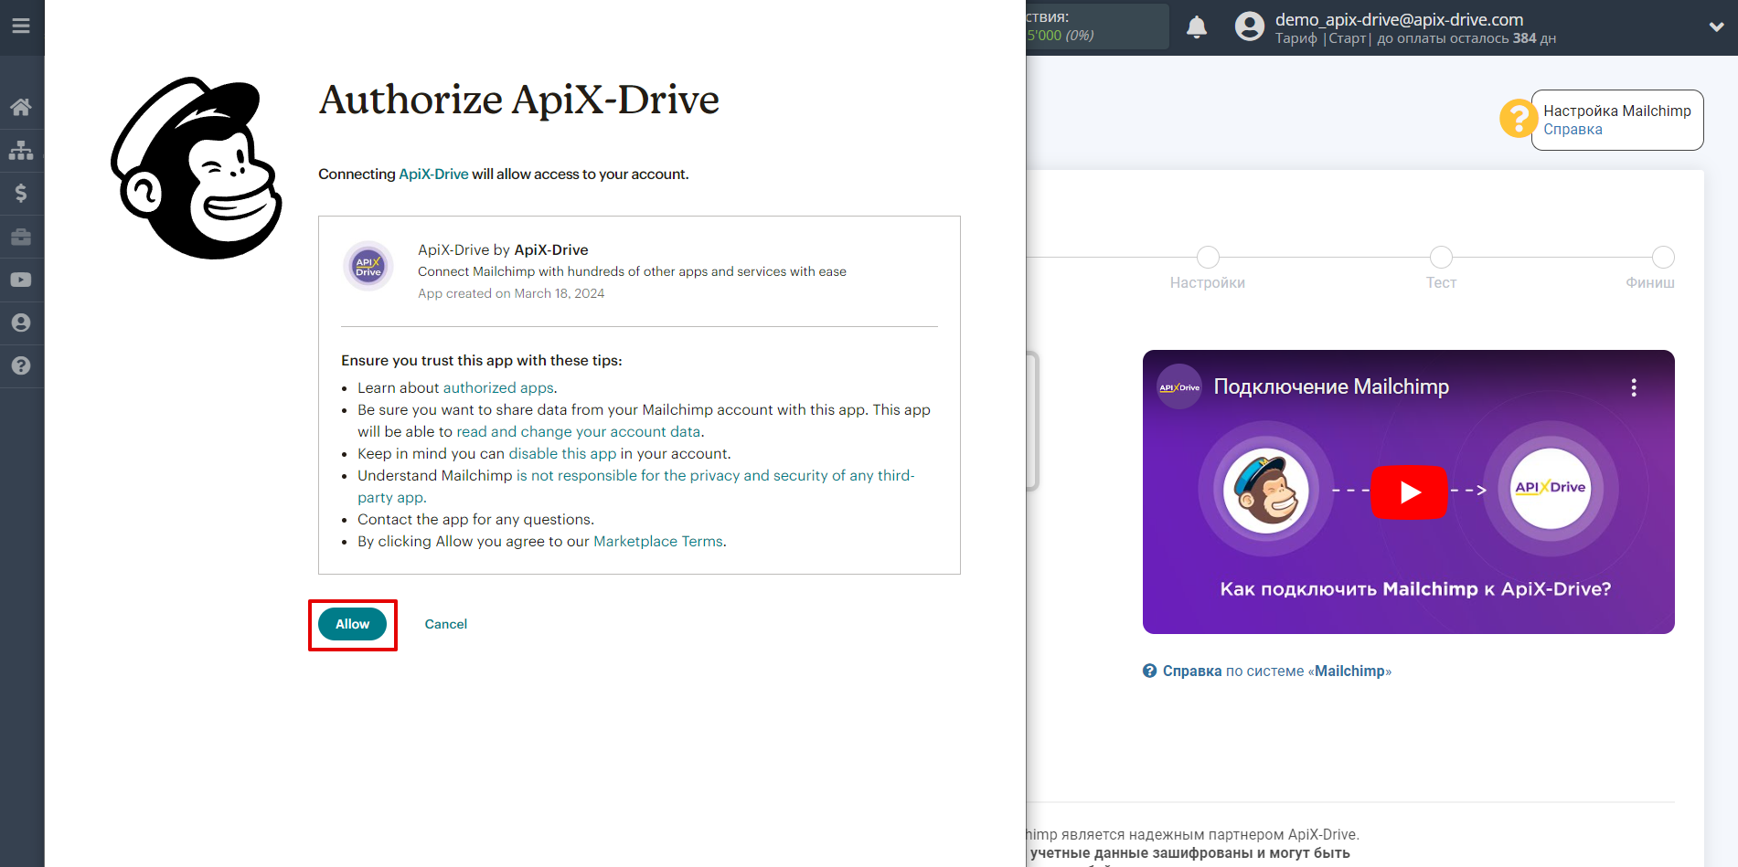Click the Allow button
The width and height of the screenshot is (1738, 867).
click(352, 624)
